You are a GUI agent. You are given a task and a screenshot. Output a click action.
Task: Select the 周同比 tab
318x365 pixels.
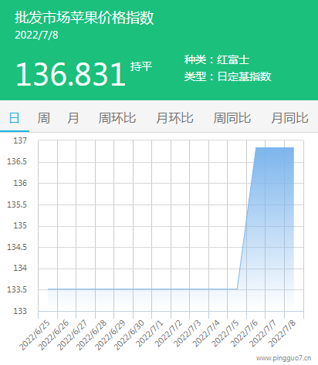click(x=232, y=118)
